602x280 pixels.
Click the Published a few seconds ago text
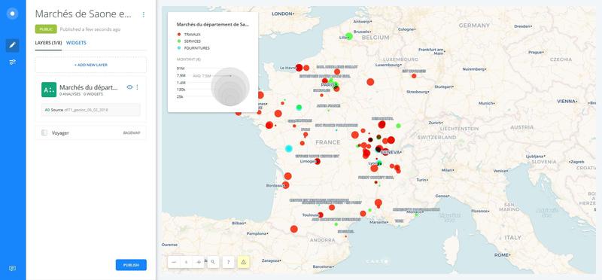tap(90, 29)
